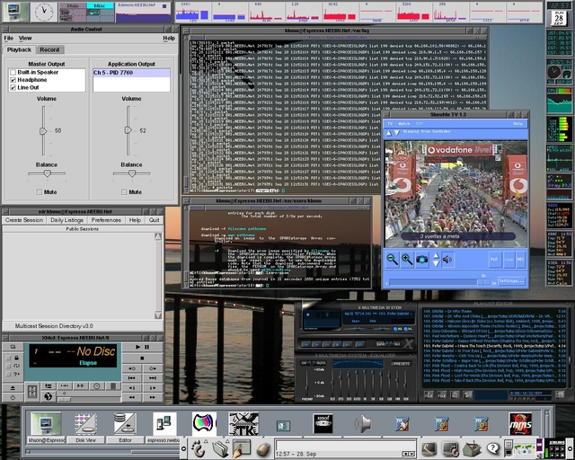Click help question mark panel icon
575x460 pixels.
coord(493,448)
